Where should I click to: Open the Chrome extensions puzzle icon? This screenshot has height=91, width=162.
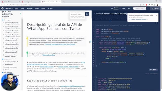149,5
